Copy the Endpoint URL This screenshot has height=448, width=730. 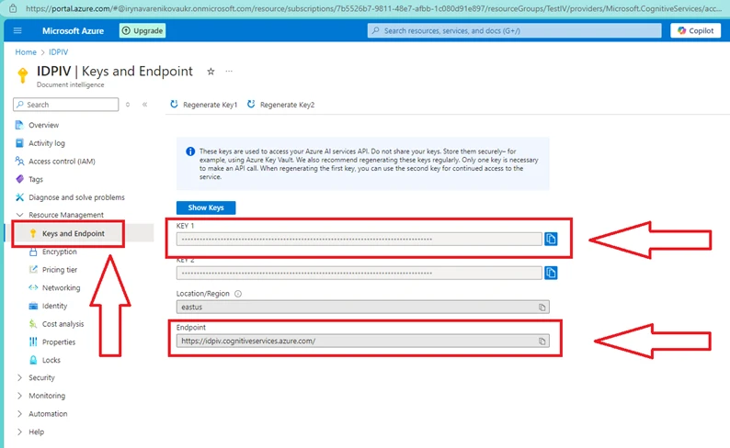click(x=542, y=342)
